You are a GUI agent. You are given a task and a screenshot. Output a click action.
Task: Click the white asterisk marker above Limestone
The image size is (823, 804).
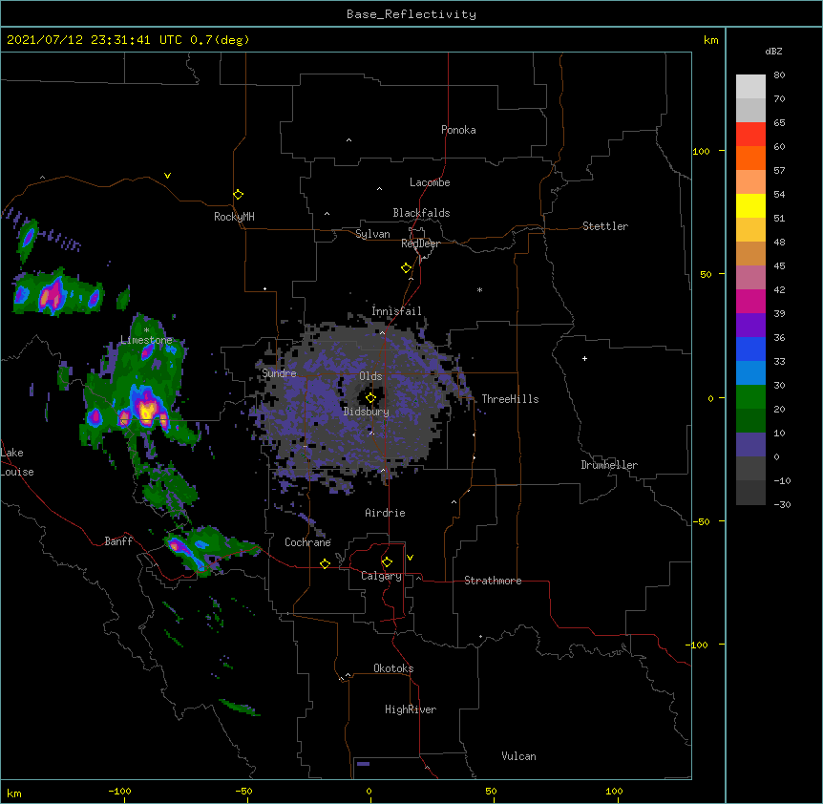coord(146,330)
